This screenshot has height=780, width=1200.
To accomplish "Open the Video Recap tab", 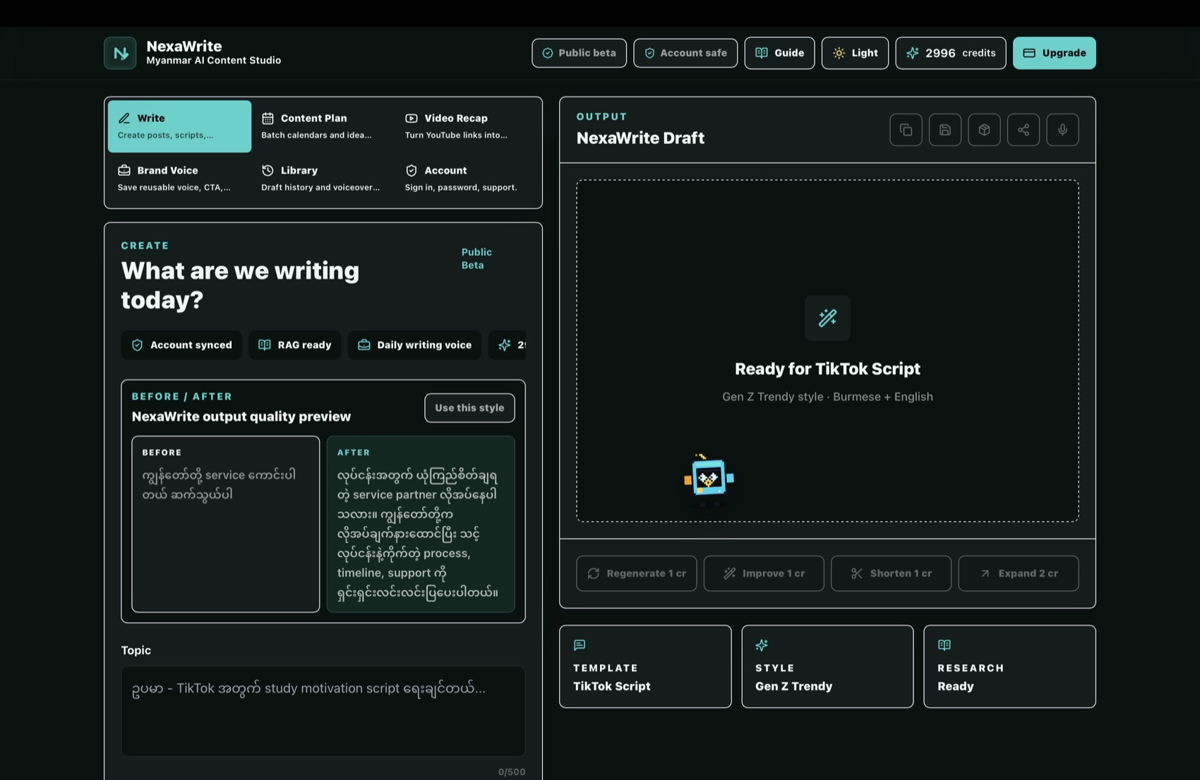I will tap(467, 126).
